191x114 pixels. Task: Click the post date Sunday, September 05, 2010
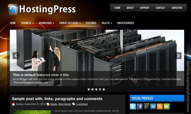(30, 104)
